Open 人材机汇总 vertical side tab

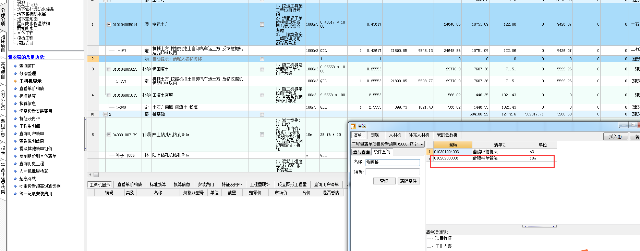3,99
